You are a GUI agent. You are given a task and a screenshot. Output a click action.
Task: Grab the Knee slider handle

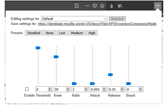click(56, 57)
